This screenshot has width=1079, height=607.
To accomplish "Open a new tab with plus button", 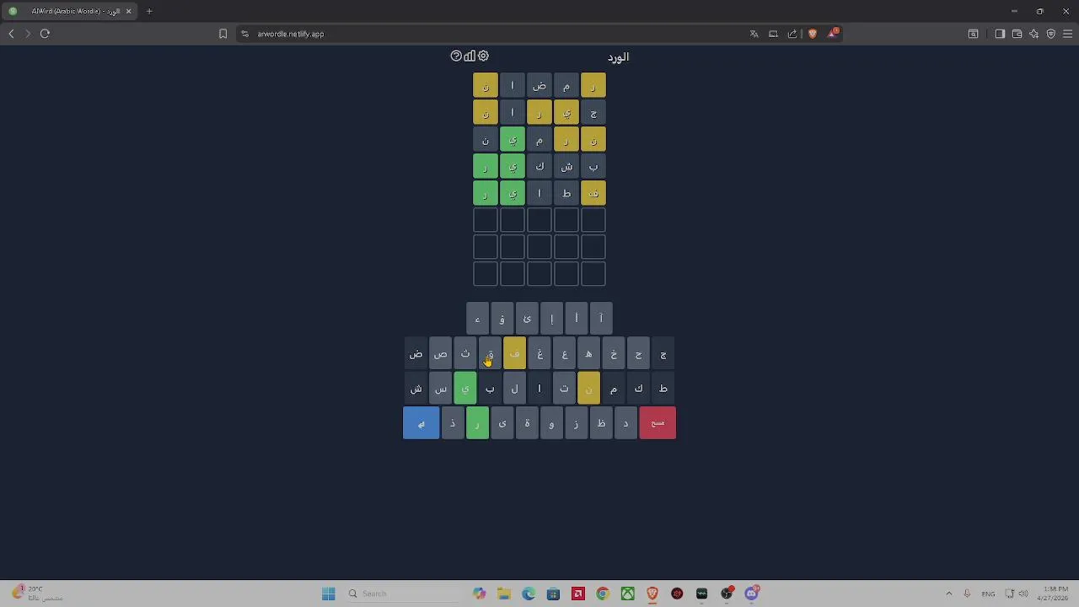I will point(149,11).
